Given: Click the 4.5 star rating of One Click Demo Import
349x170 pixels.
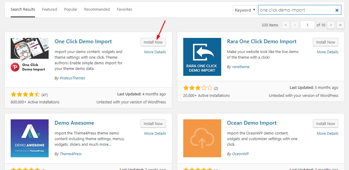Looking at the screenshot, I should pos(25,94).
